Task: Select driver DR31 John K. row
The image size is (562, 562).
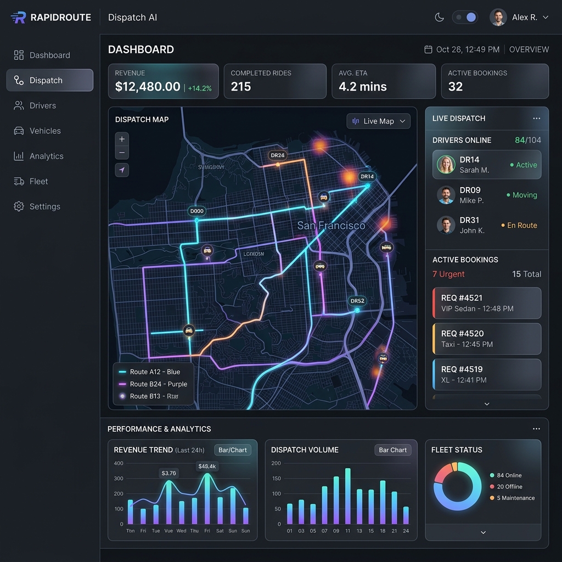Action: [487, 225]
